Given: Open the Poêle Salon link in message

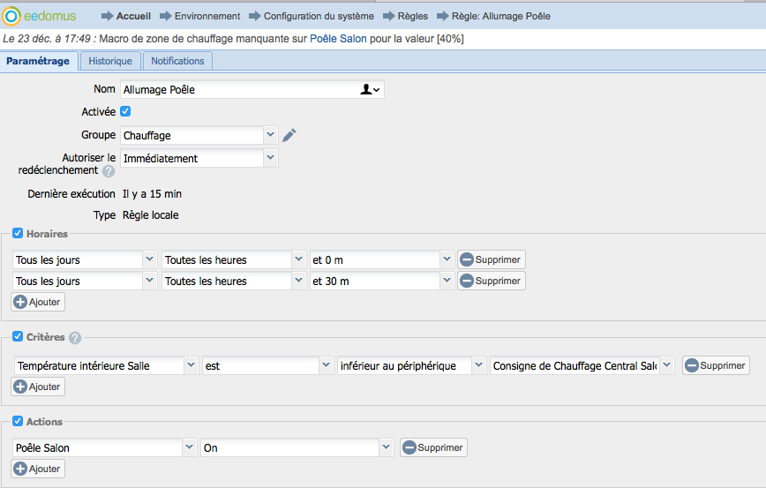Looking at the screenshot, I should 340,39.
